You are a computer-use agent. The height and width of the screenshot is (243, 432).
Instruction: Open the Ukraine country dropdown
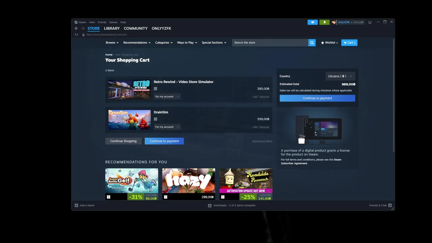click(340, 76)
